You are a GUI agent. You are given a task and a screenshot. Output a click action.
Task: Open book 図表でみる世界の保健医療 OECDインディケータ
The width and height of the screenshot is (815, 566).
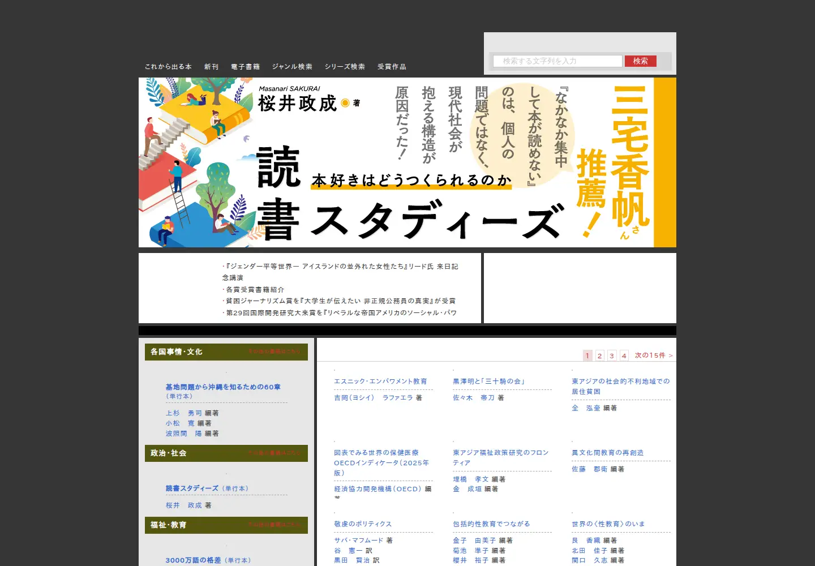(x=383, y=463)
